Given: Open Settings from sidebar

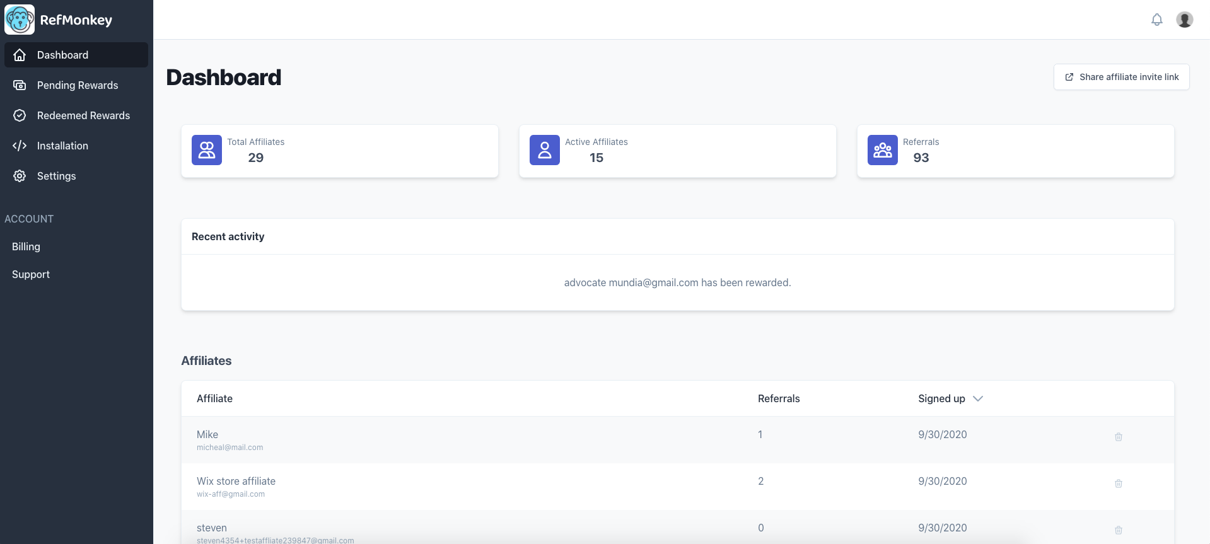Looking at the screenshot, I should 76,176.
